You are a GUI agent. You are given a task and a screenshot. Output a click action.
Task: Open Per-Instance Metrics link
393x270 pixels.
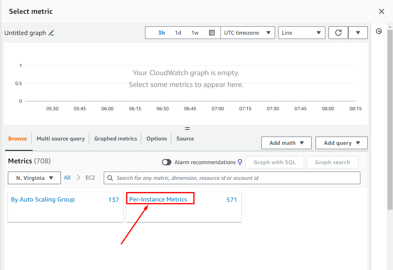click(158, 200)
